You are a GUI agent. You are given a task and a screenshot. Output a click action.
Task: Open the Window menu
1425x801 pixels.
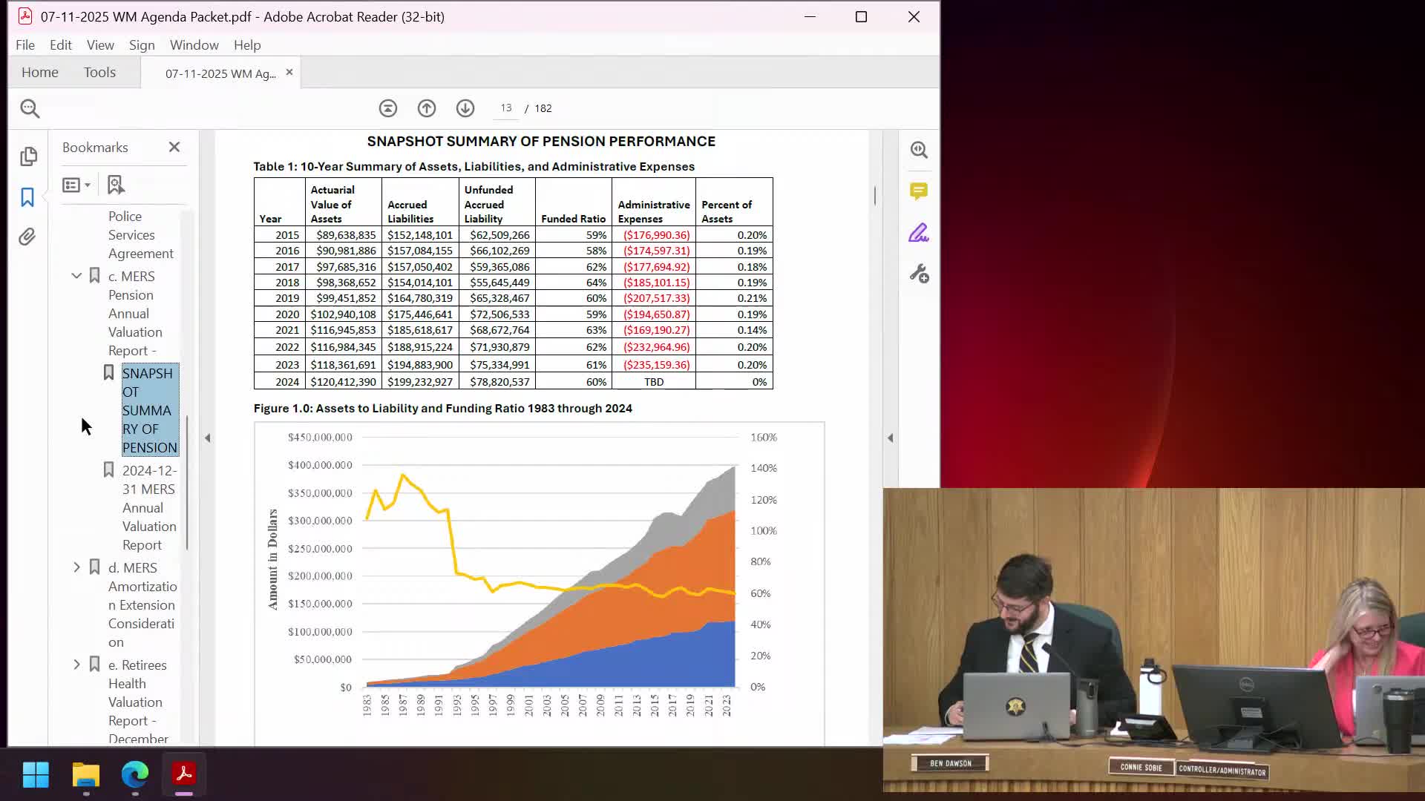(194, 45)
